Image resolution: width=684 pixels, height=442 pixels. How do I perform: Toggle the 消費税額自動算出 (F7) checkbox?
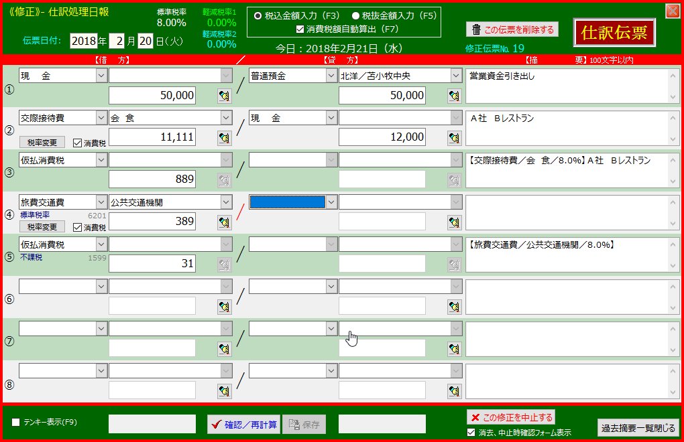(x=300, y=29)
